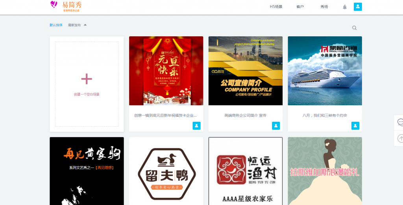This screenshot has height=205, width=403.
Task: Open the cruise ship 鼎励咨询 thumbnail
Action: 325,71
